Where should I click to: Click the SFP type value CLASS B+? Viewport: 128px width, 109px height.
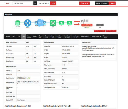65,87
